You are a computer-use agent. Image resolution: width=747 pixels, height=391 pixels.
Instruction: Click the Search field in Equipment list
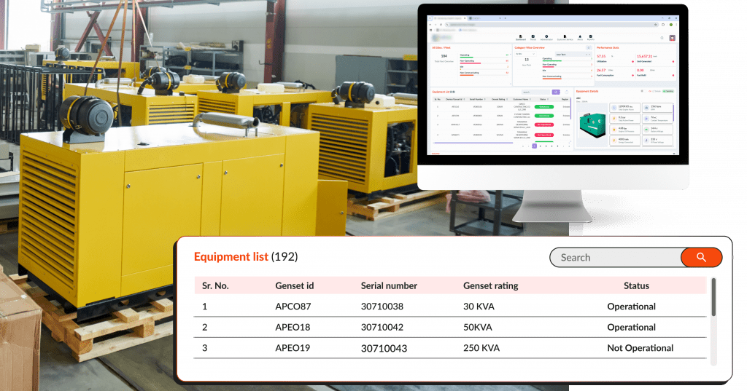(x=614, y=258)
